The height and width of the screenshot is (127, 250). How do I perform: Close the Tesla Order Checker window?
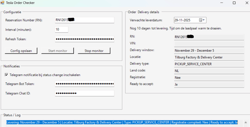[247, 3]
